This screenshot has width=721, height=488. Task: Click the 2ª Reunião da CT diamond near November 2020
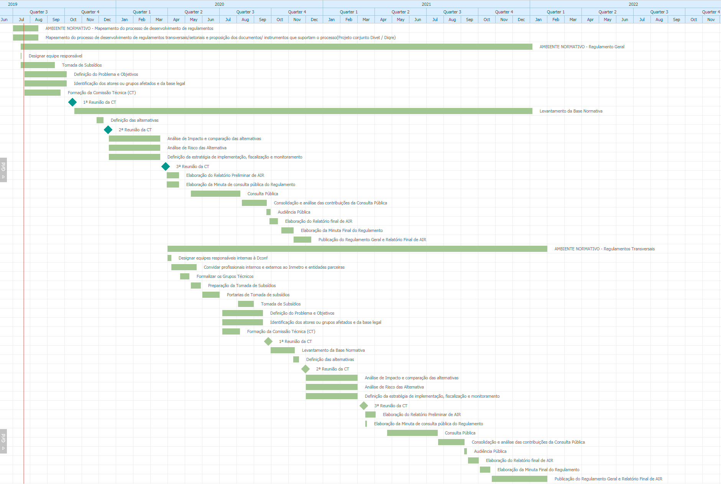305,369
